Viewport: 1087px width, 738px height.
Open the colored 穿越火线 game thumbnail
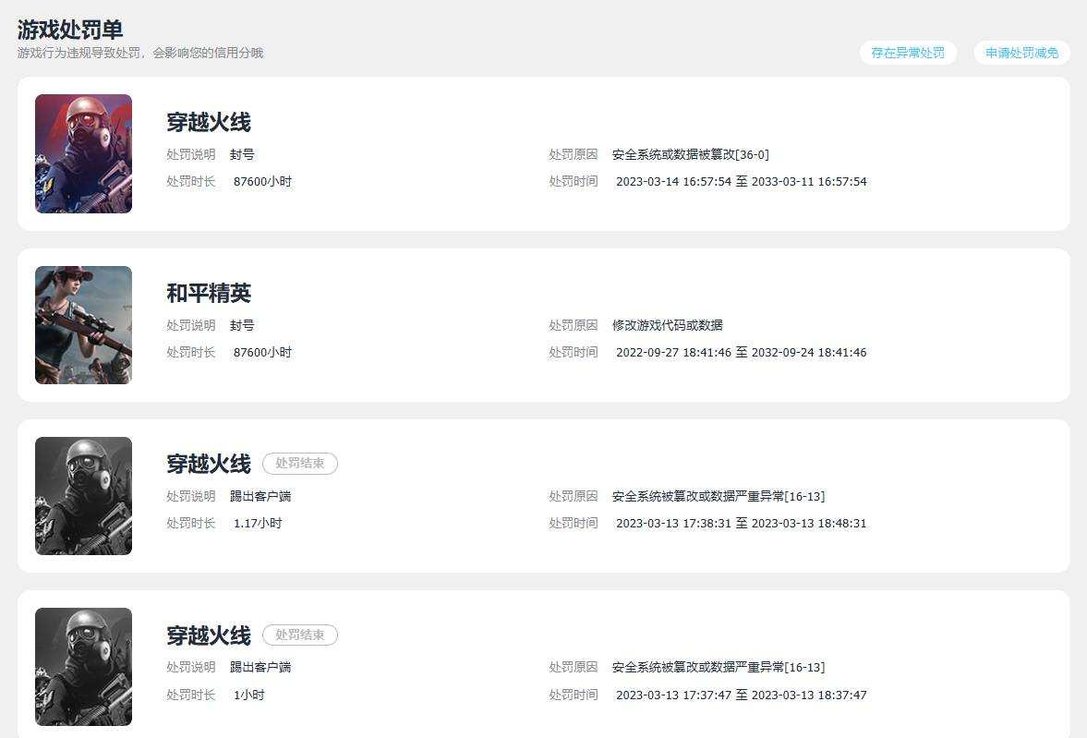pos(83,153)
